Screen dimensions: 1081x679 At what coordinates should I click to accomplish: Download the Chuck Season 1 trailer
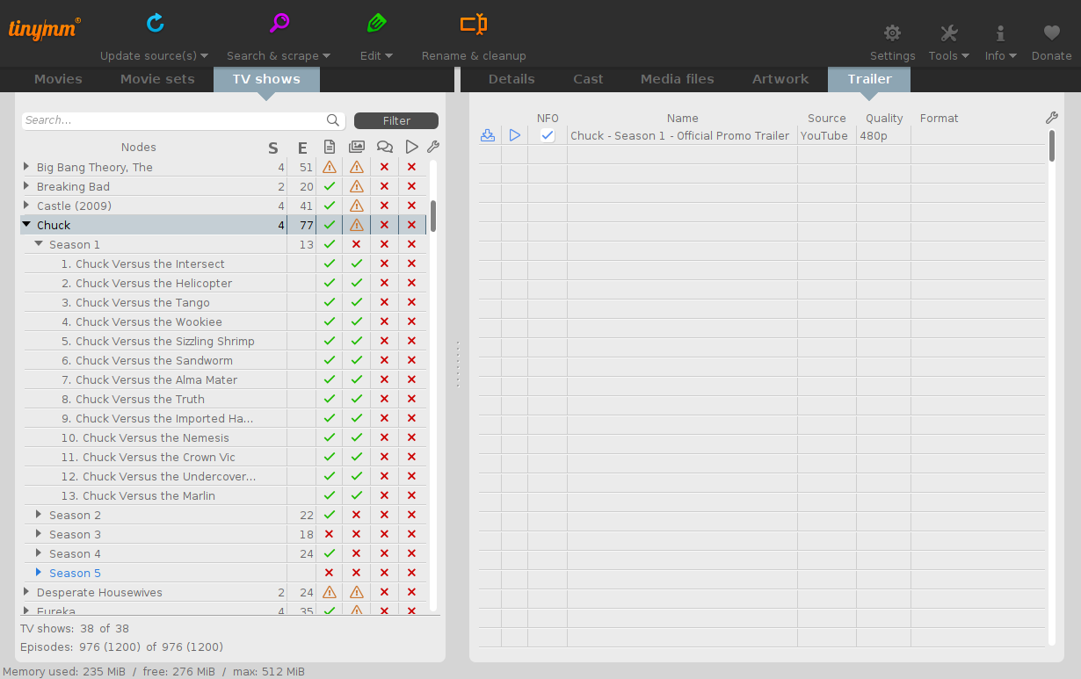488,135
